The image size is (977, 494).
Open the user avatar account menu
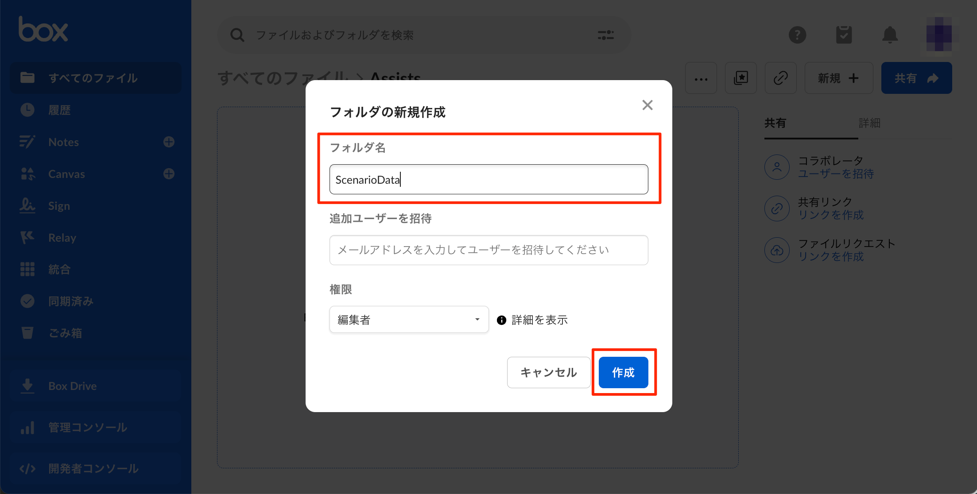[x=938, y=35]
